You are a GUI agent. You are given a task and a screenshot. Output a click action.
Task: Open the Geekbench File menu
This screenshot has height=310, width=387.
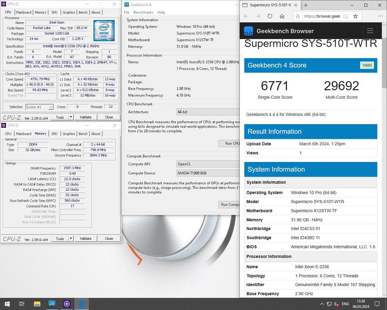point(127,12)
